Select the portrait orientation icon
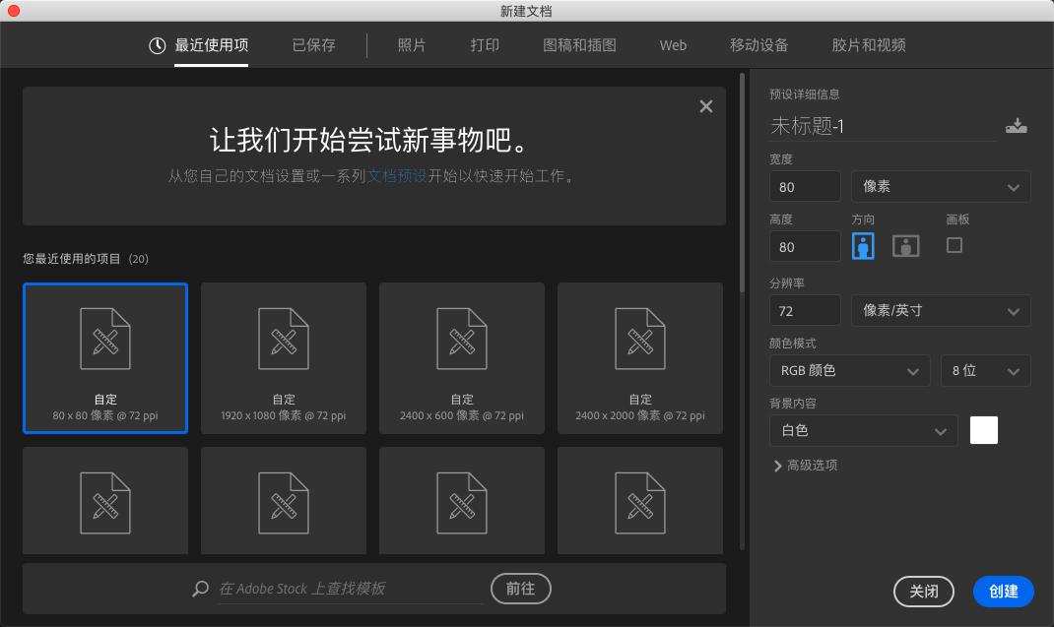The image size is (1054, 627). click(863, 245)
